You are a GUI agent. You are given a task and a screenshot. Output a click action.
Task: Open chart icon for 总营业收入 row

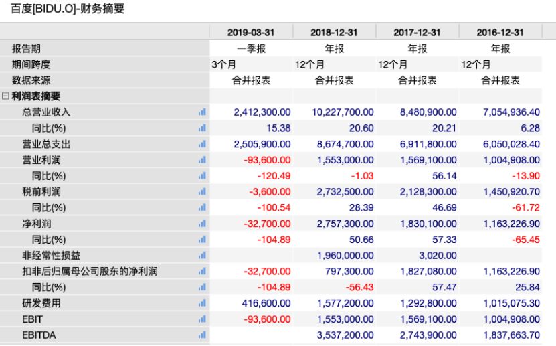coord(202,112)
